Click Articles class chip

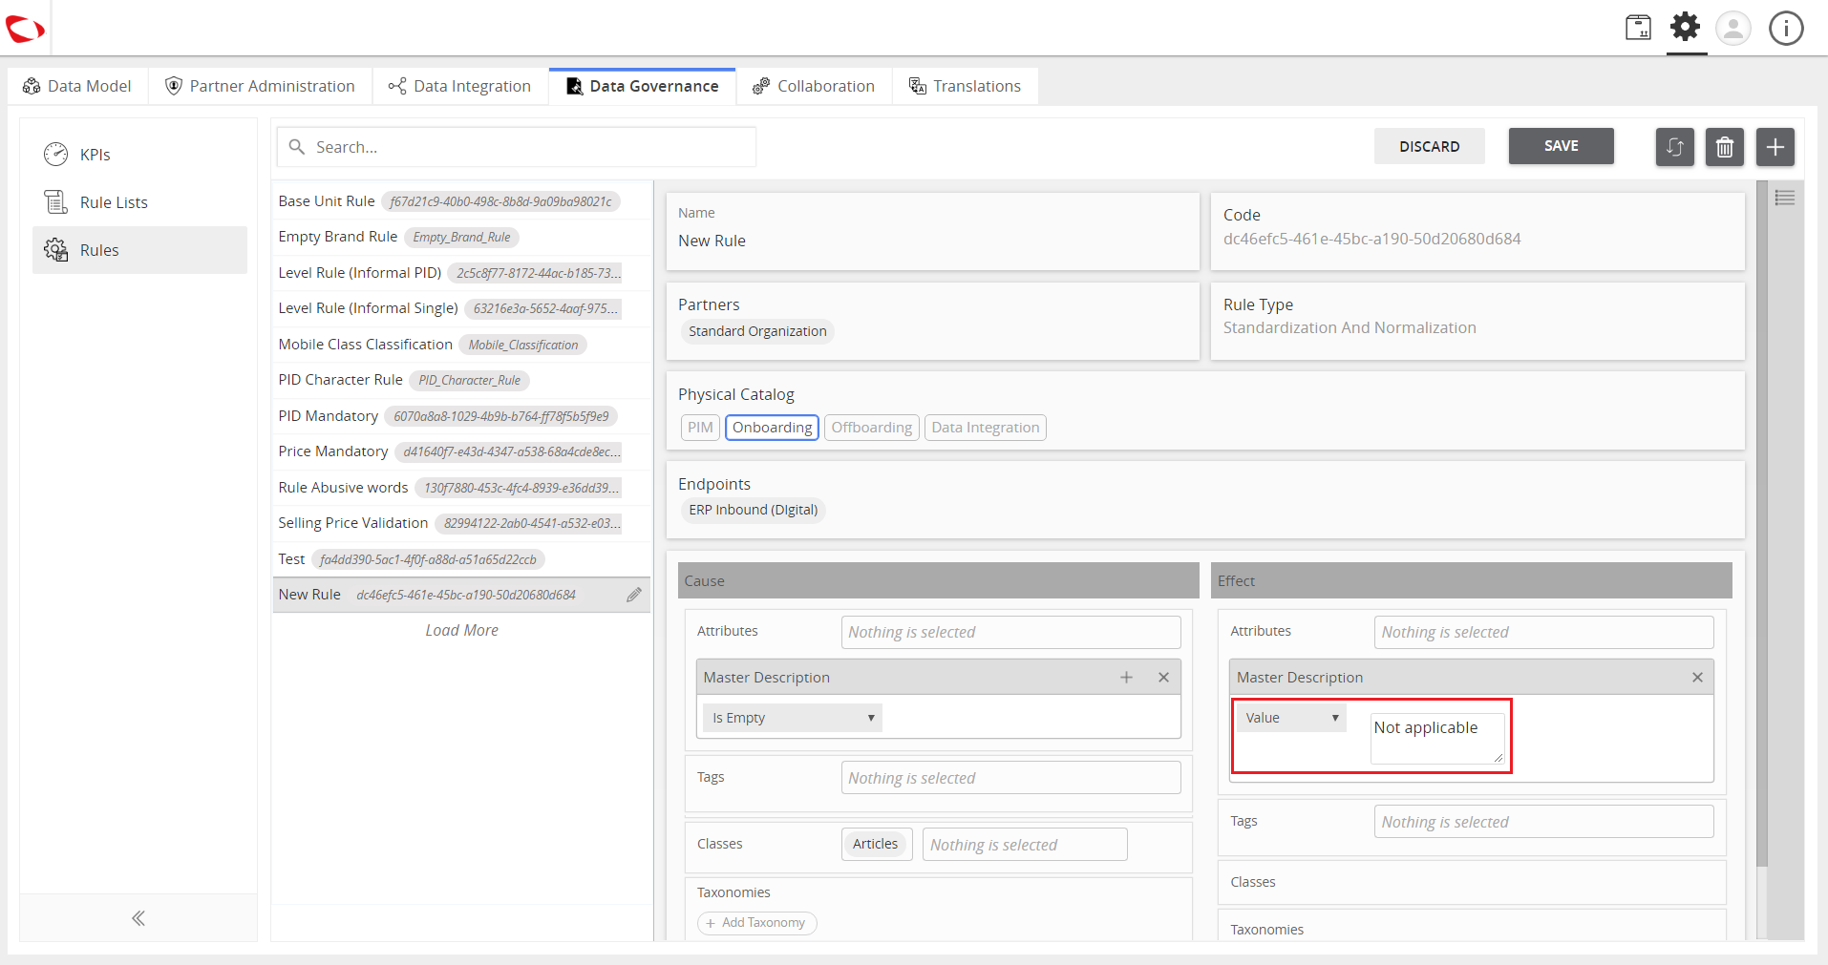(x=875, y=844)
